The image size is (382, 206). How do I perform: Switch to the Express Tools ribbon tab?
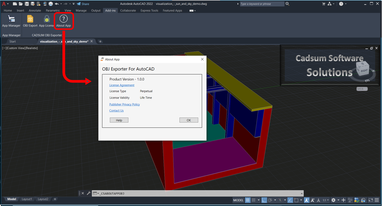pos(149,10)
